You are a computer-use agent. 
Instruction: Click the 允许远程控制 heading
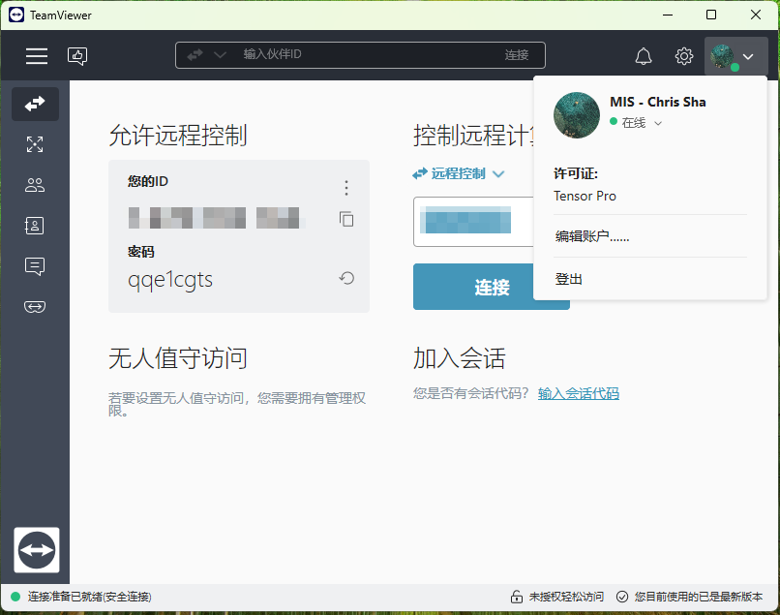178,136
